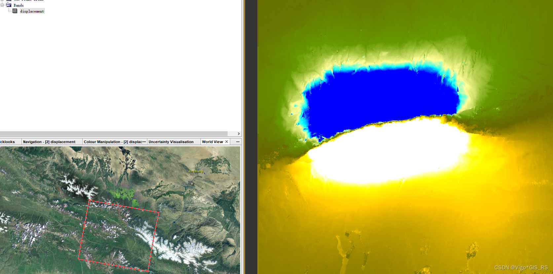The height and width of the screenshot is (274, 553).
Task: Minimize the World View panel group
Action: [238, 142]
